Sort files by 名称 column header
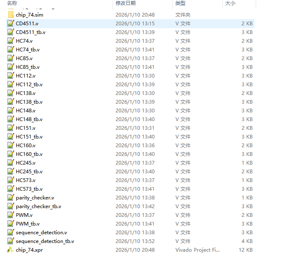This screenshot has height=255, width=306. 12,3
